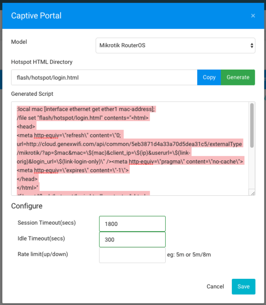Click the http-equiv refresh line in the script
This screenshot has height=305, width=266.
69,135
